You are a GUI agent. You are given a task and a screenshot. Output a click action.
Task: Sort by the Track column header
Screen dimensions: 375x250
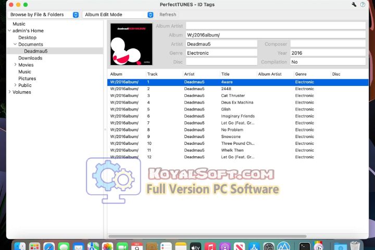click(164, 74)
